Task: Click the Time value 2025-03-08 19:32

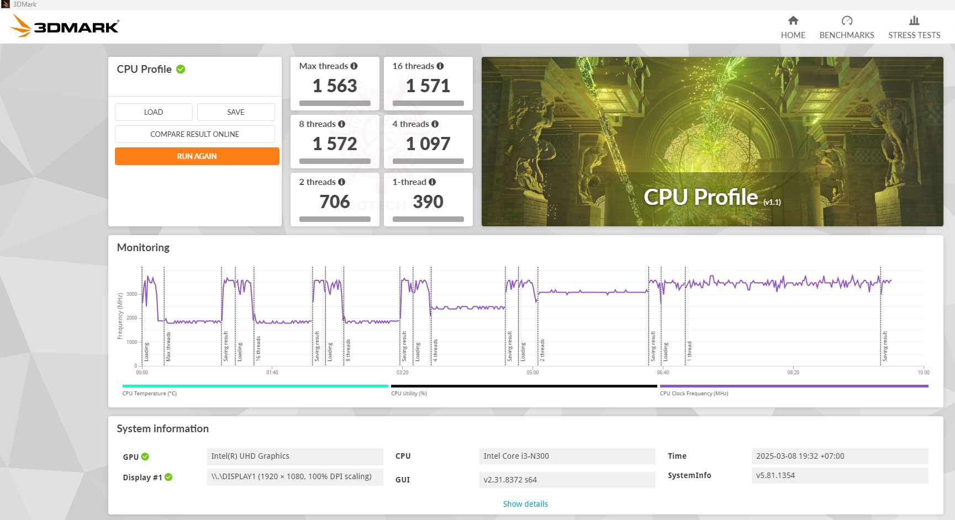Action: pyautogui.click(x=840, y=456)
